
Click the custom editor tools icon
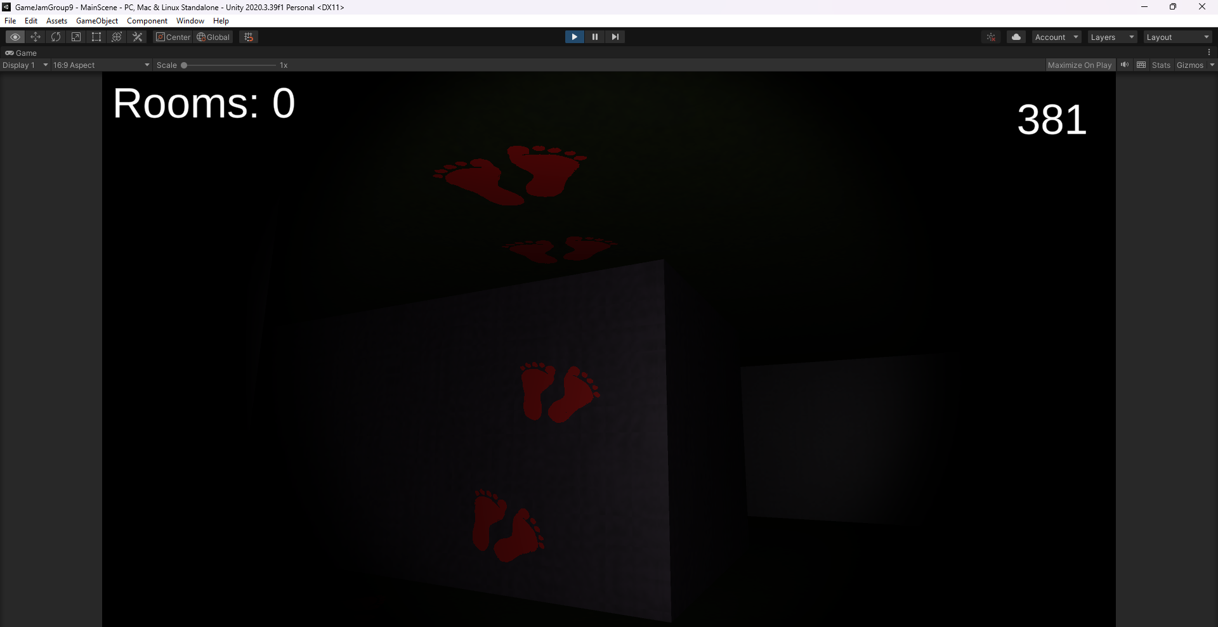point(137,37)
